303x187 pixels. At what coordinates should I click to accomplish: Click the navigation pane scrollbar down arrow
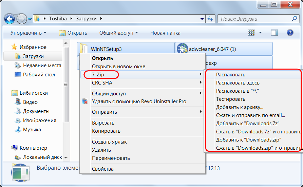tap(66, 158)
